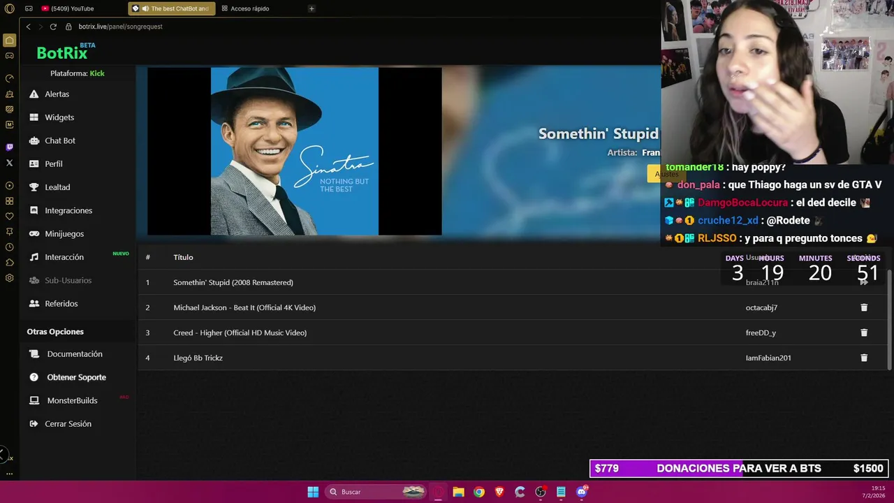Viewport: 894px width, 503px height.
Task: Click username octacabj7
Action: (x=761, y=307)
